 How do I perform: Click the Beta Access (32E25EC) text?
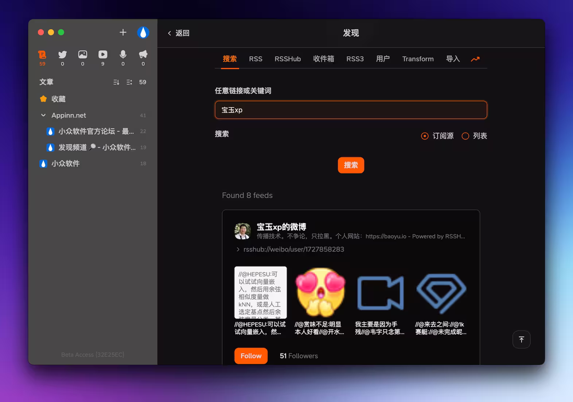[93, 355]
